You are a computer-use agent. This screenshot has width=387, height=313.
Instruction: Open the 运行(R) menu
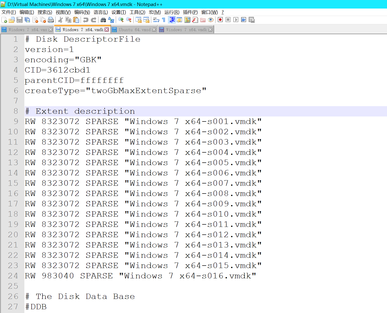(172, 12)
